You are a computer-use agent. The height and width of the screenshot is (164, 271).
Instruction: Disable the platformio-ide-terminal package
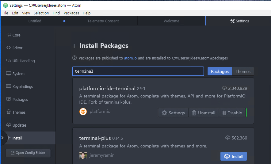232,113
